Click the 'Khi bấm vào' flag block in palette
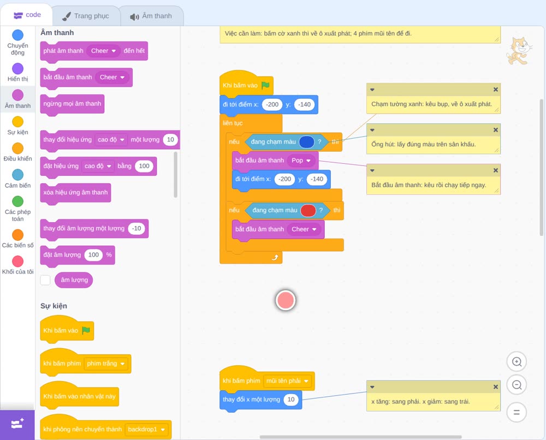Screen dimensions: 546x440 pyautogui.click(x=67, y=330)
